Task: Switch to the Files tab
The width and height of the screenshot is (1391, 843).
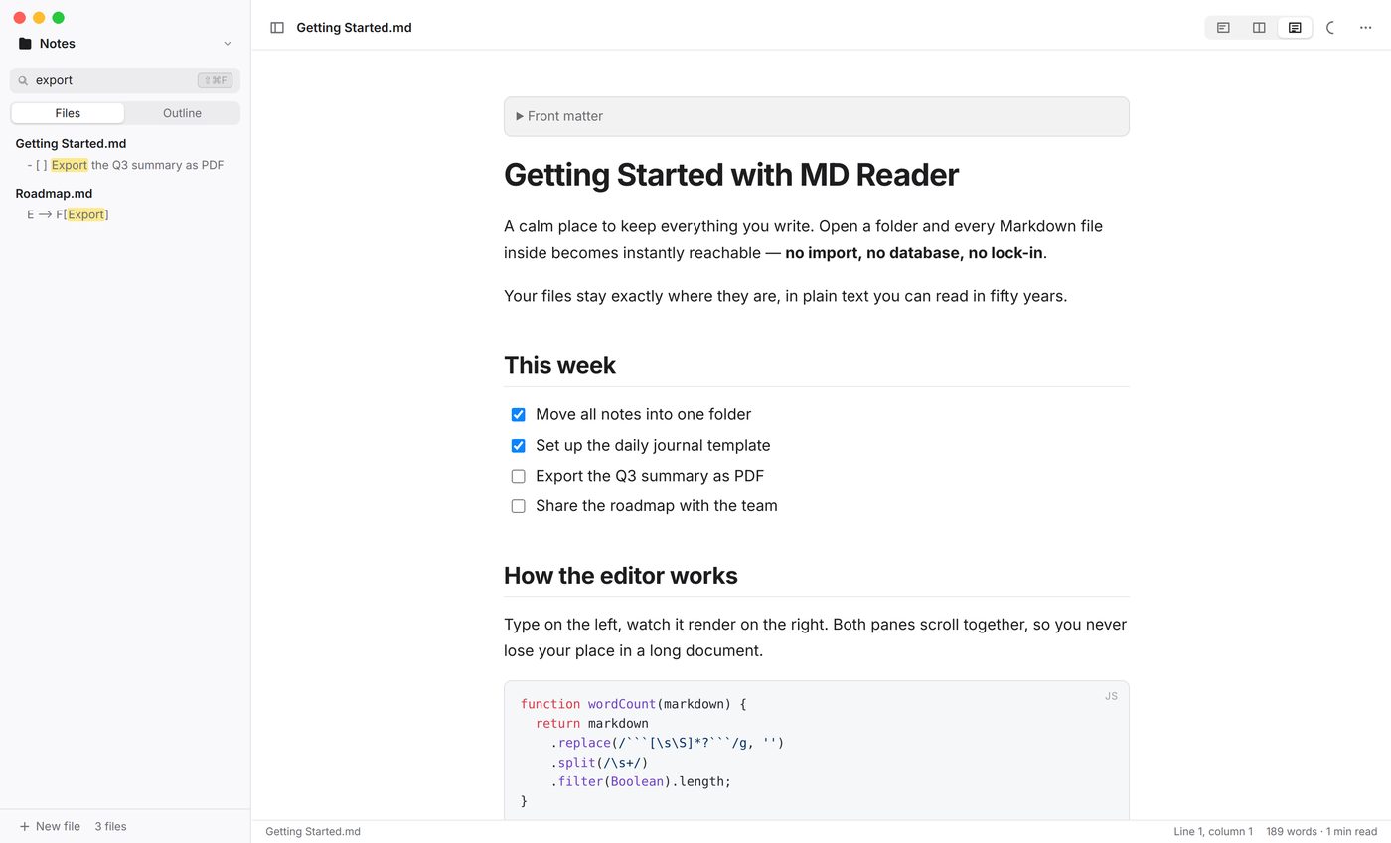Action: (68, 113)
